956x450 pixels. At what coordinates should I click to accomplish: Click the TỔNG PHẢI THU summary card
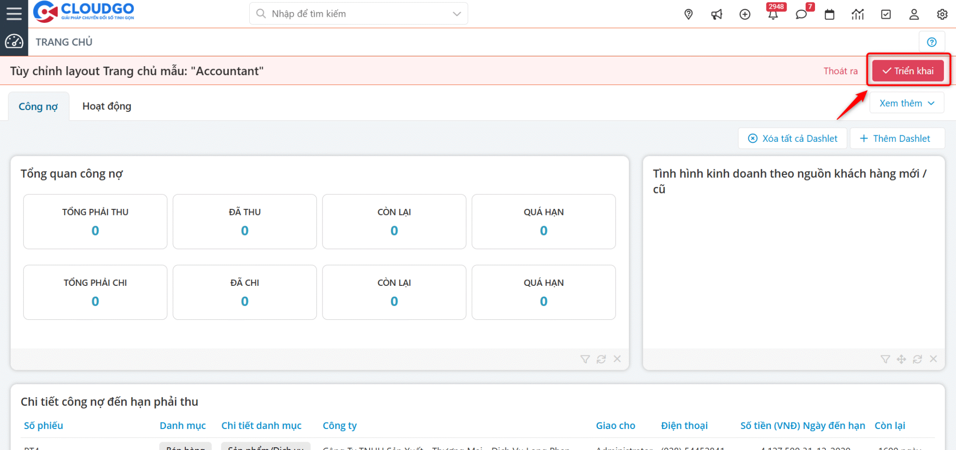(x=95, y=222)
